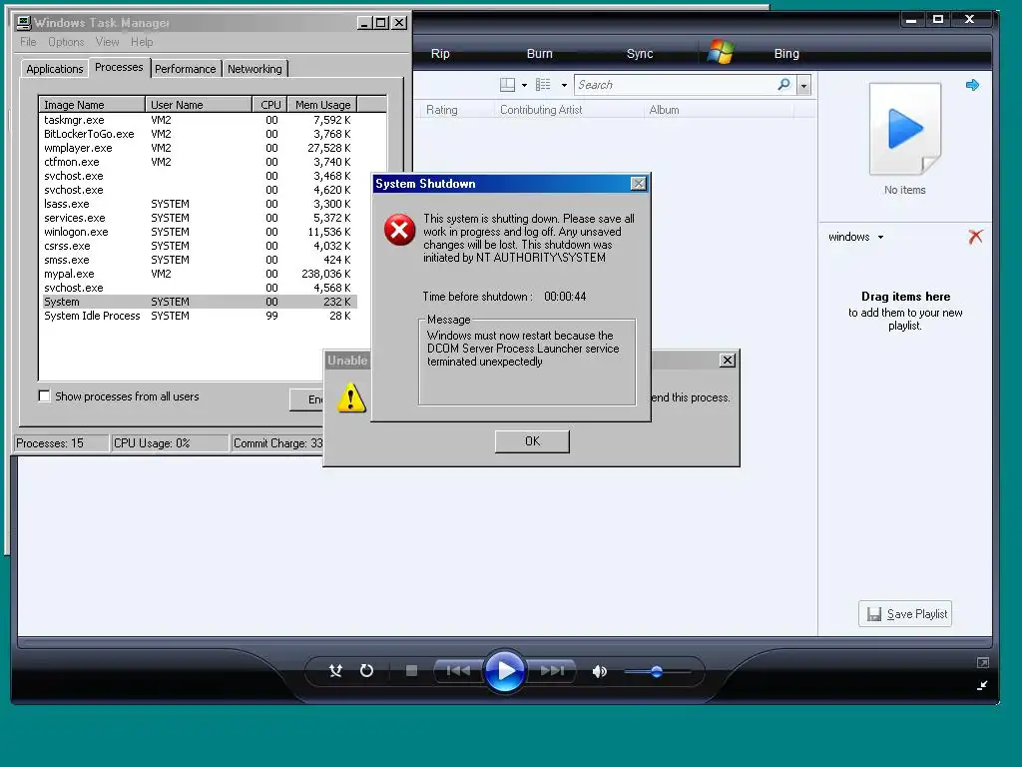
Task: Click the Stop button in player controls
Action: [x=411, y=670]
